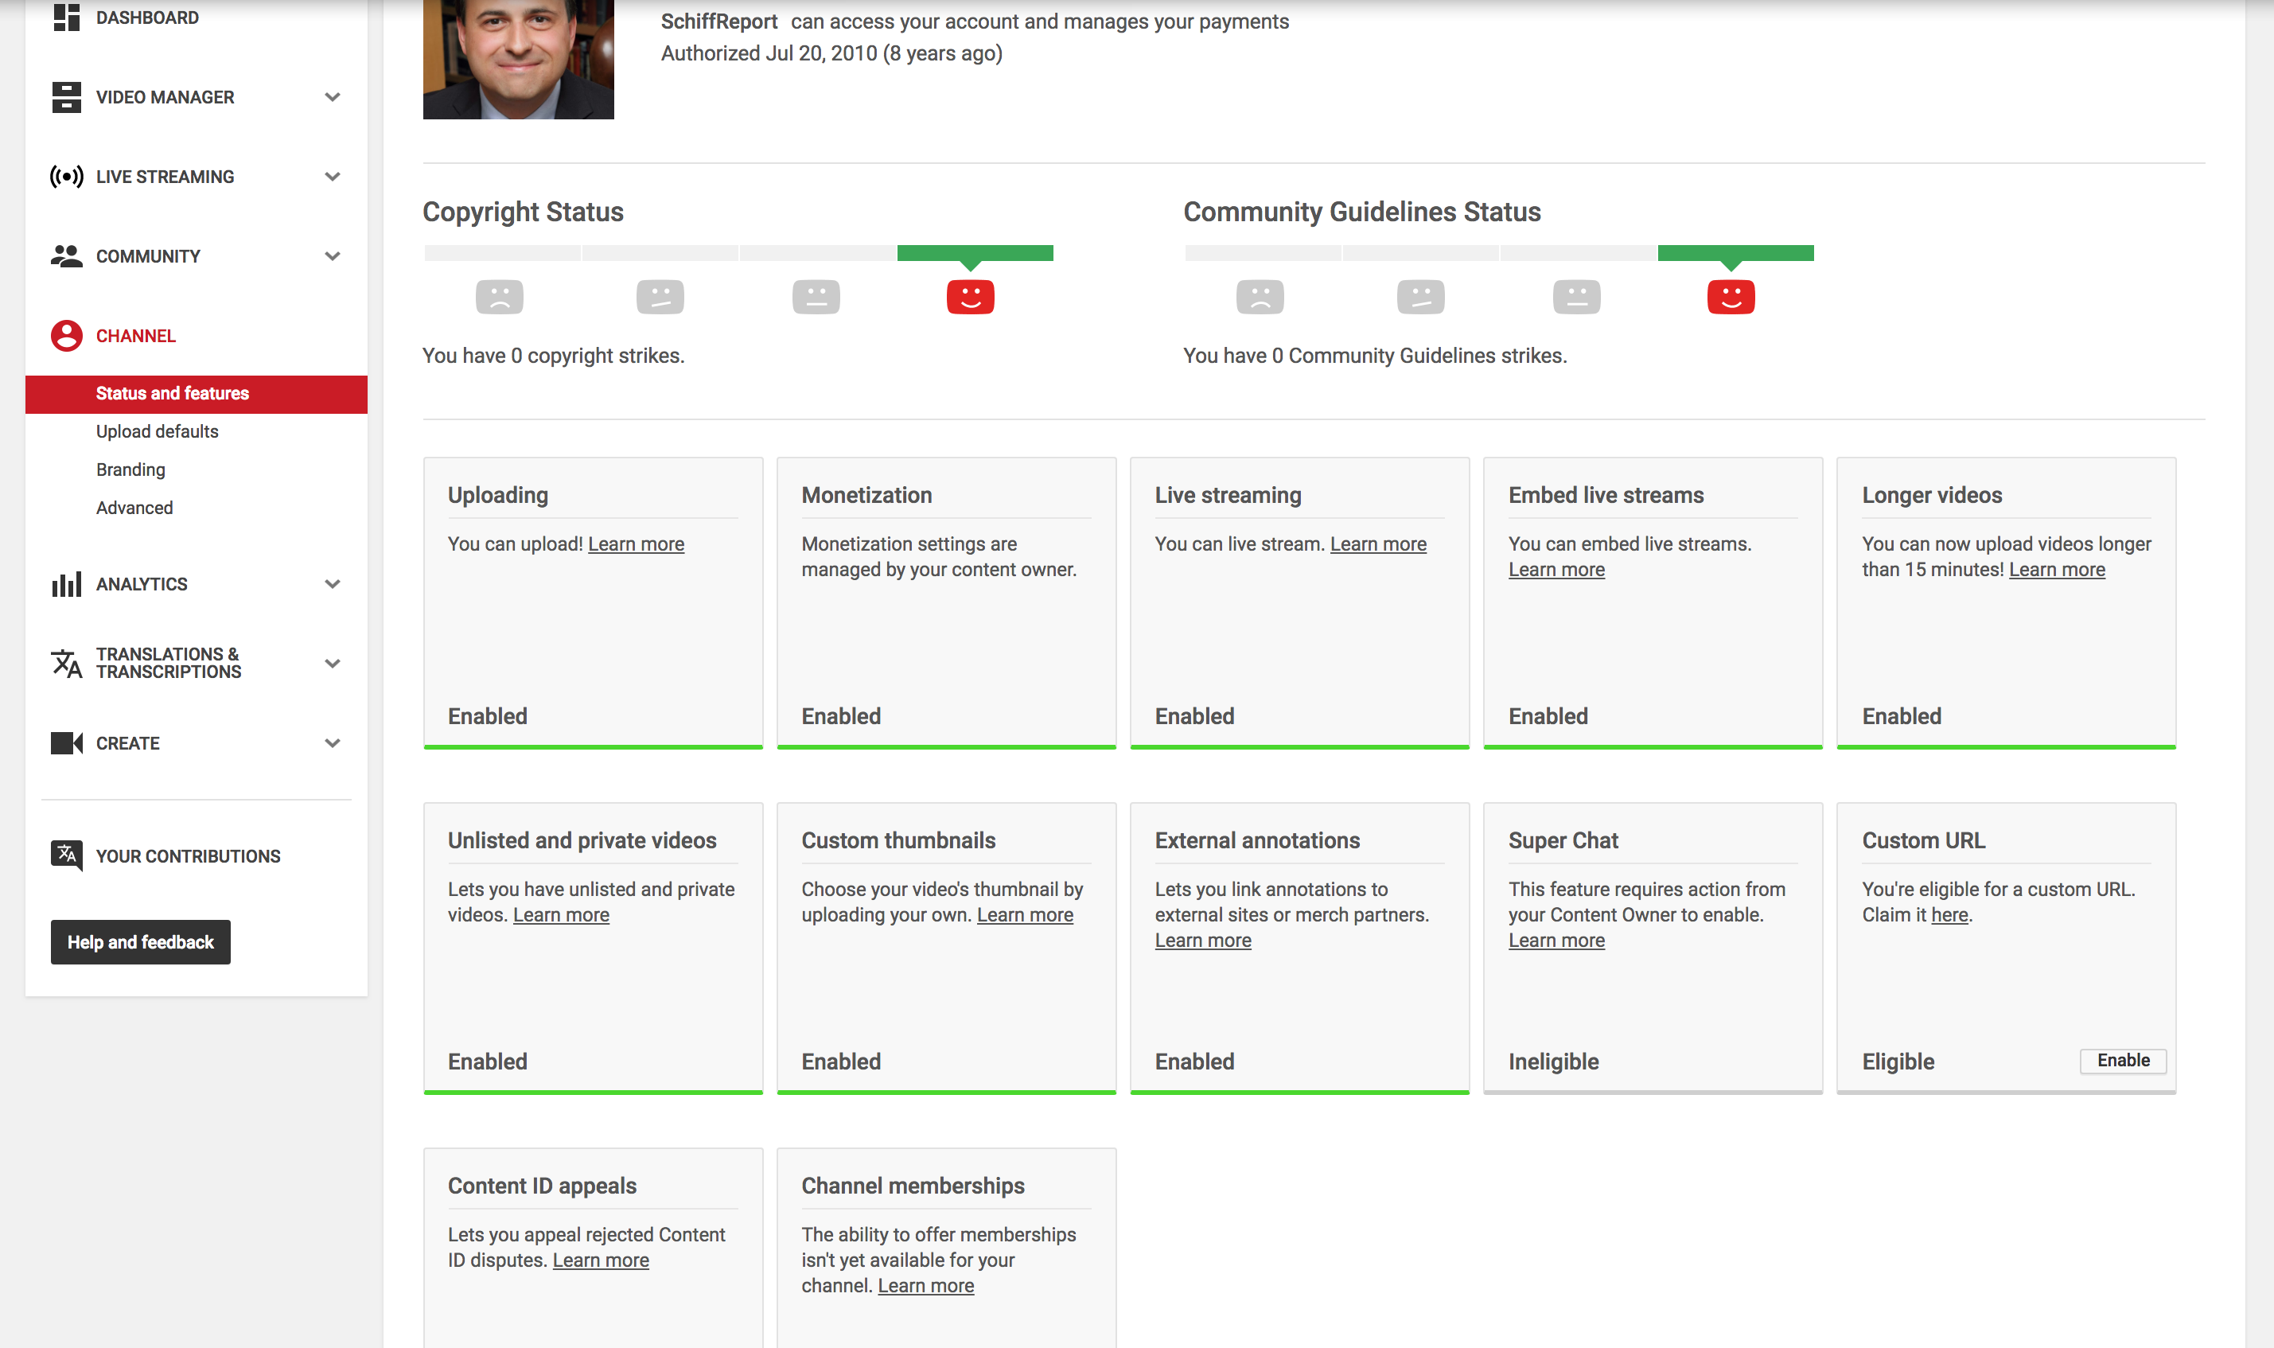
Task: Expand the Live Streaming section chevron
Action: pos(333,176)
